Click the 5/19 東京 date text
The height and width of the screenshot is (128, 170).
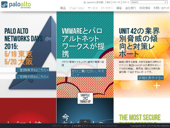click(x=18, y=54)
